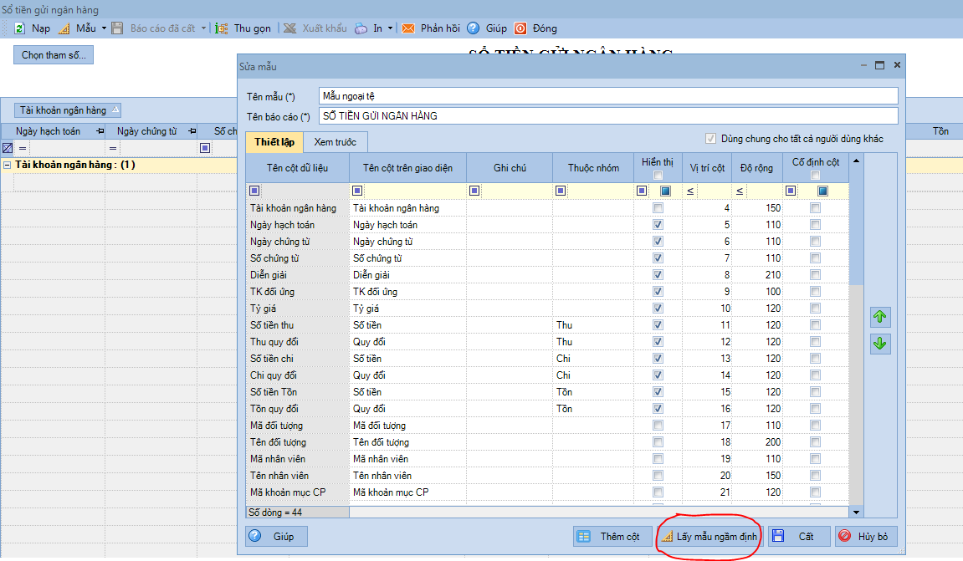Click the Báo cáo đã cất save icon
Image resolution: width=963 pixels, height=561 pixels.
tap(117, 28)
